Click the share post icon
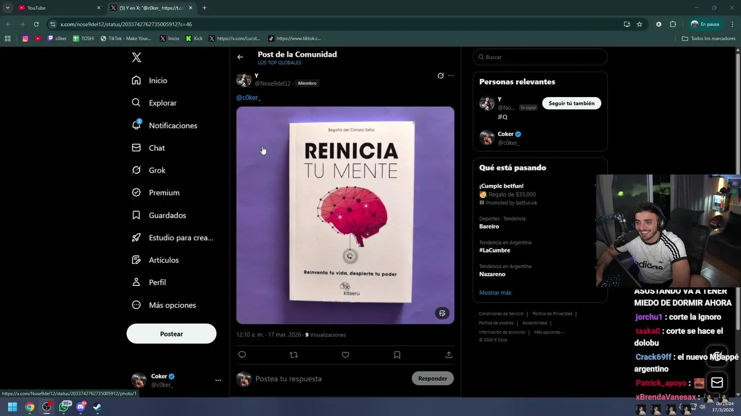Viewport: 741px width, 416px height. click(x=449, y=355)
